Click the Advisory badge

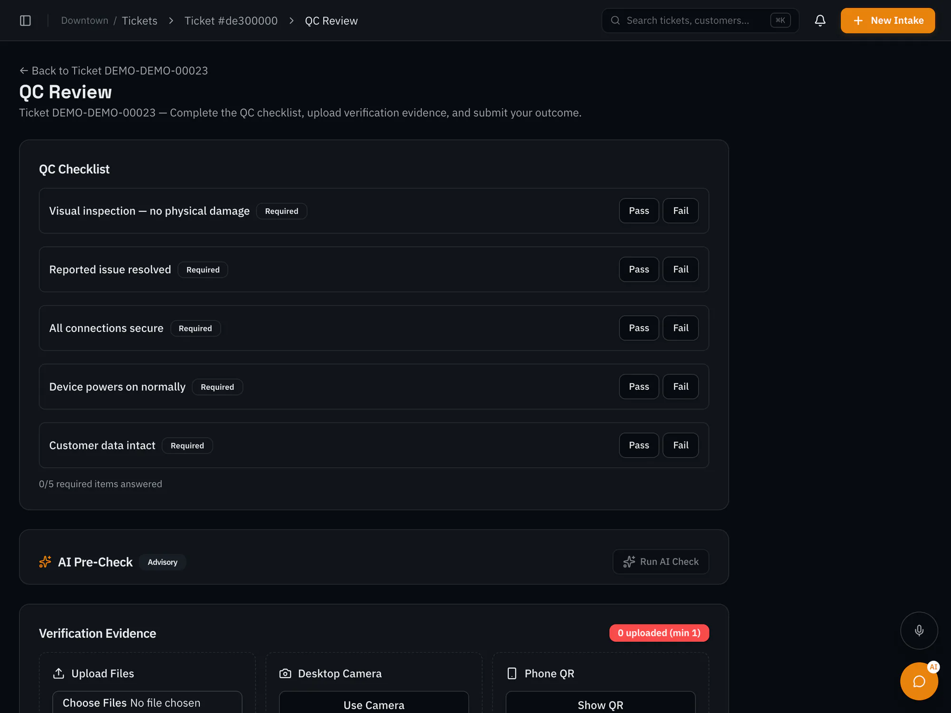pos(162,562)
